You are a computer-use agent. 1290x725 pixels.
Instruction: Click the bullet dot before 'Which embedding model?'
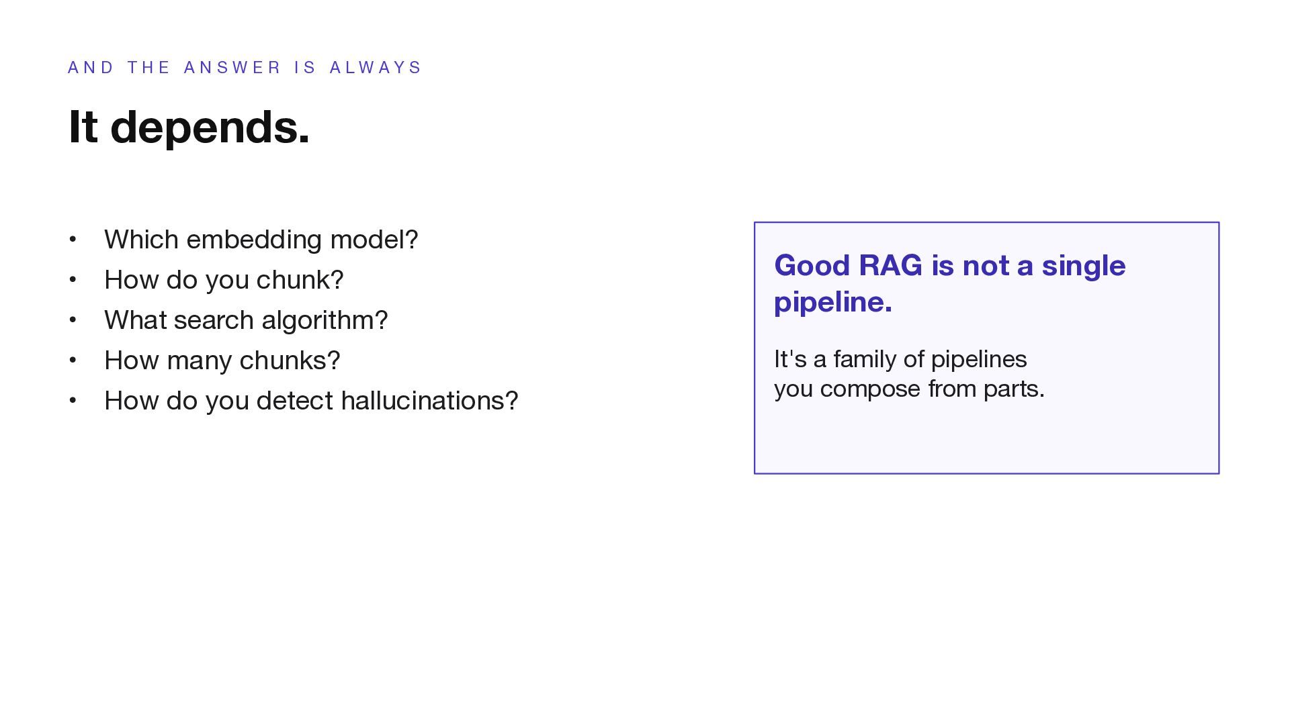pyautogui.click(x=73, y=240)
